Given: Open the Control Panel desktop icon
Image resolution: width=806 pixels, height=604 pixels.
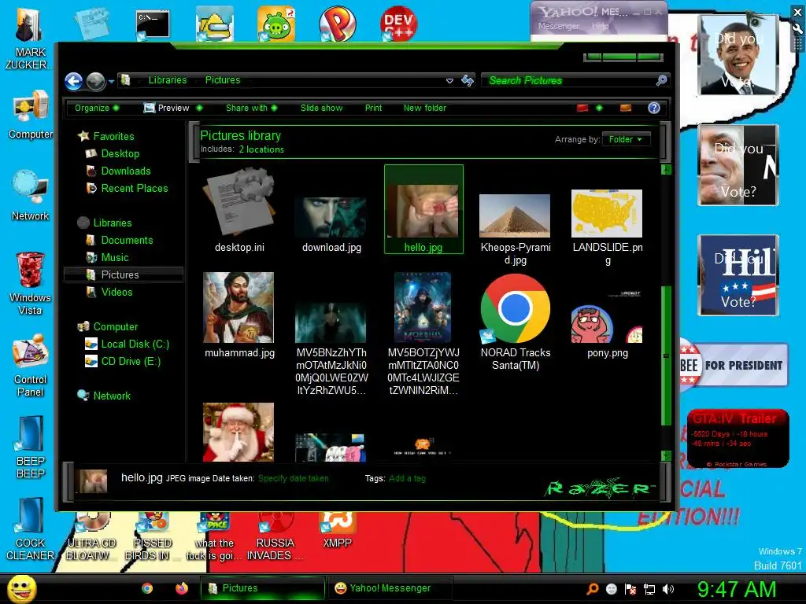Looking at the screenshot, I should coord(31,366).
